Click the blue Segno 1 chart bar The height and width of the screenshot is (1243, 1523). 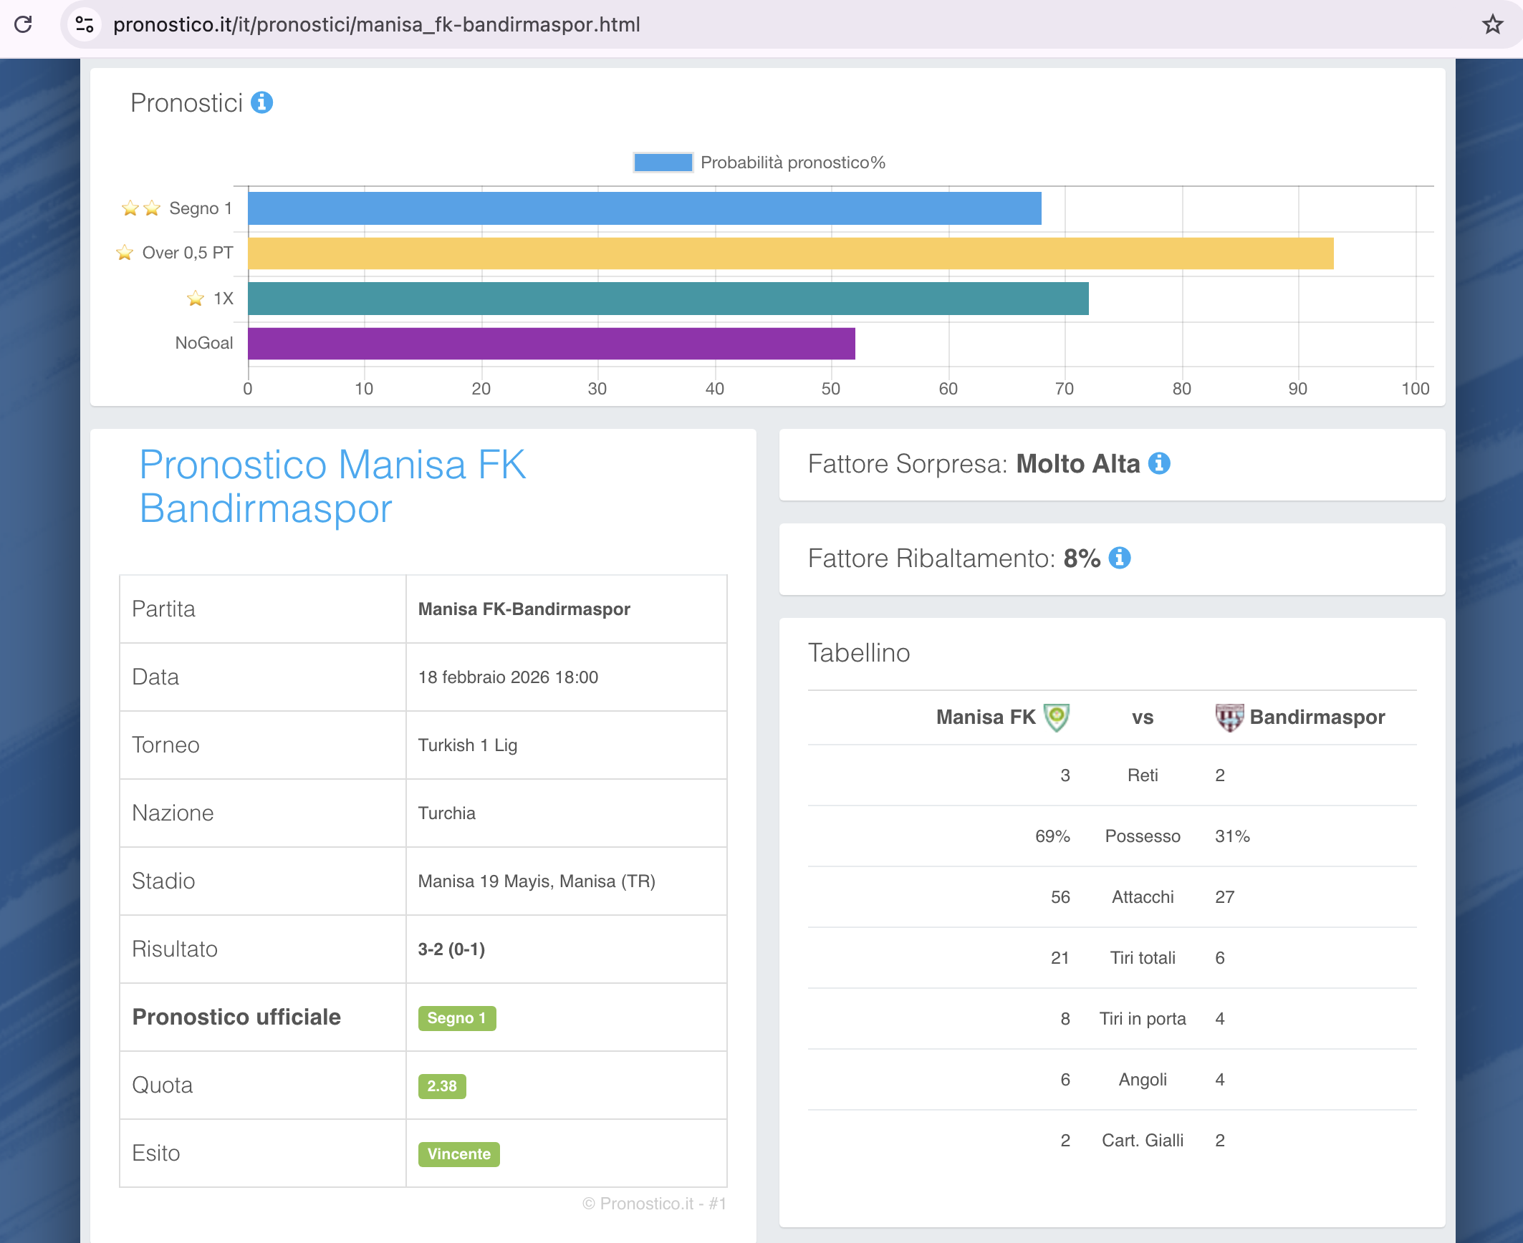coord(645,208)
